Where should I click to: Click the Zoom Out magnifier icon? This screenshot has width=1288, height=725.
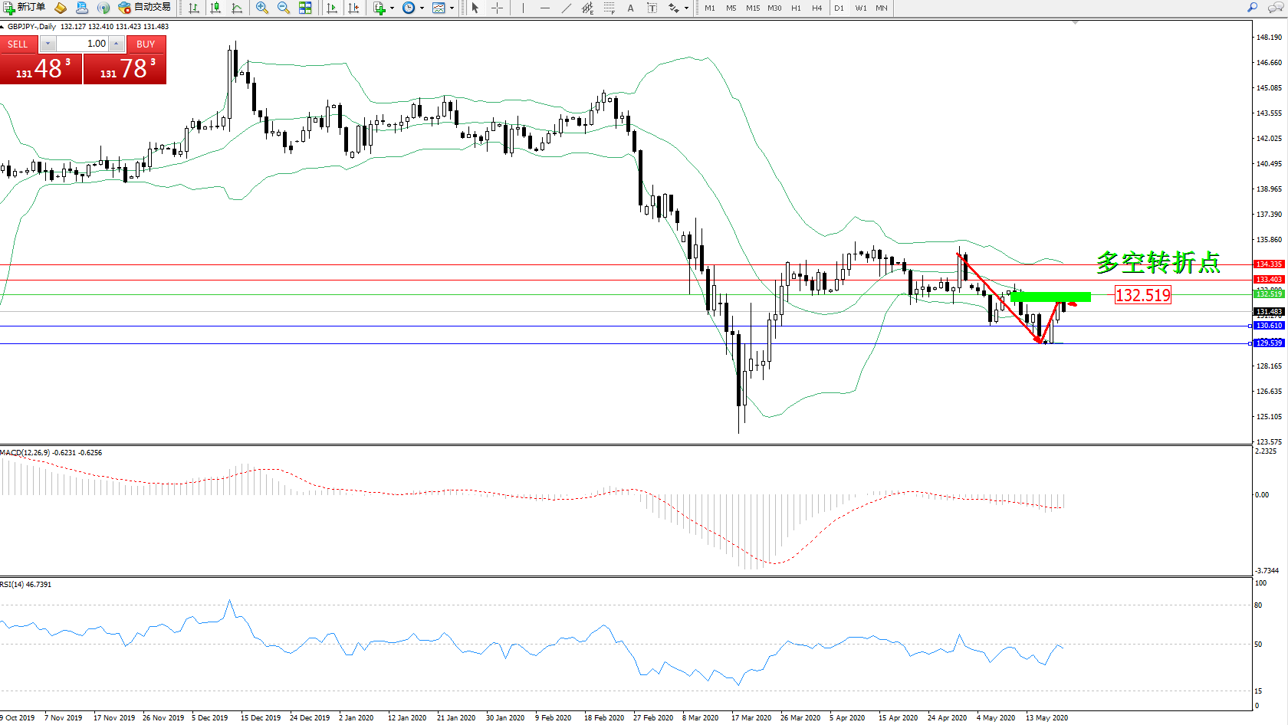[x=284, y=8]
